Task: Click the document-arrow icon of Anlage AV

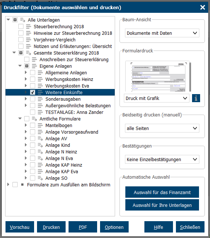Action: 40,138
